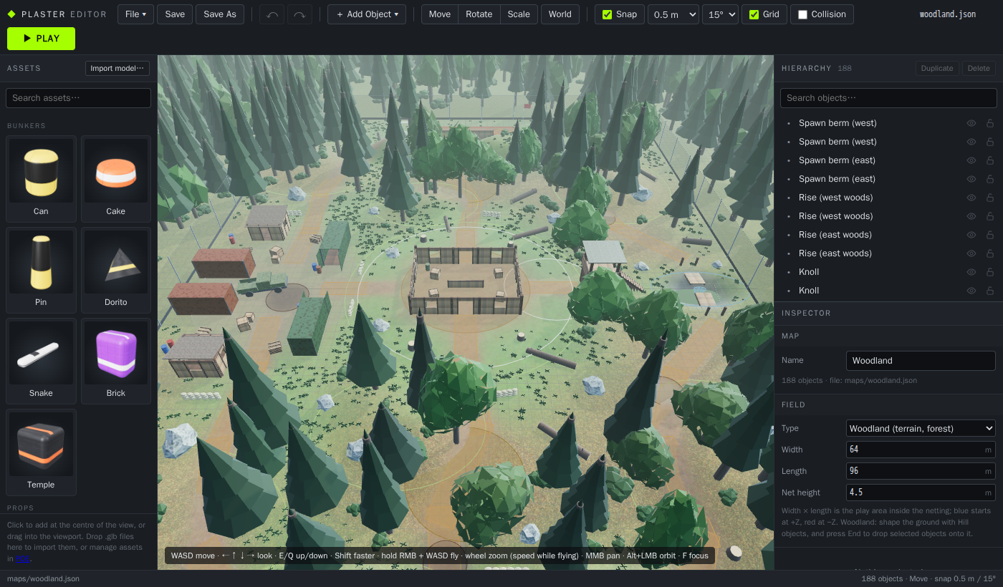Hide the first Rise (west woods) object
Viewport: 1003px width, 587px height.
pyautogui.click(x=971, y=198)
